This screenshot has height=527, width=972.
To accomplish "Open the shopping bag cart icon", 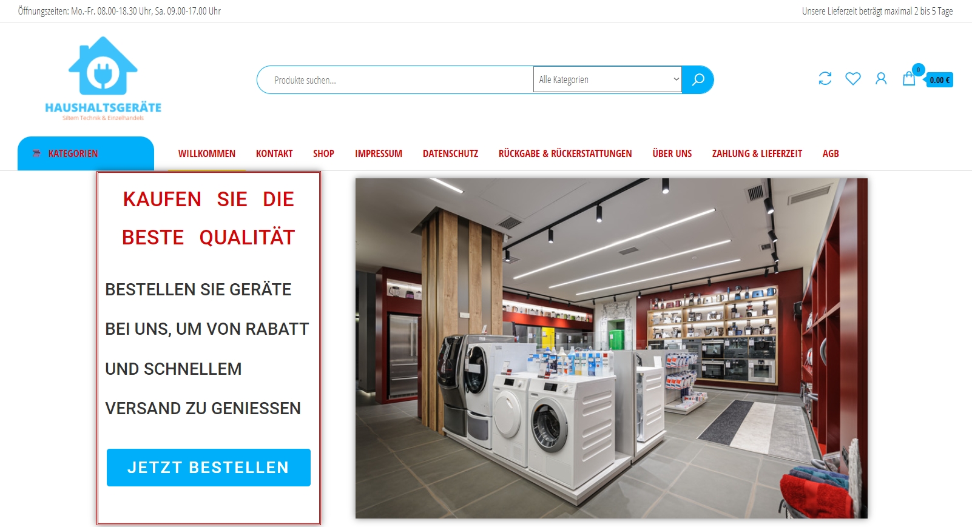I will 909,78.
